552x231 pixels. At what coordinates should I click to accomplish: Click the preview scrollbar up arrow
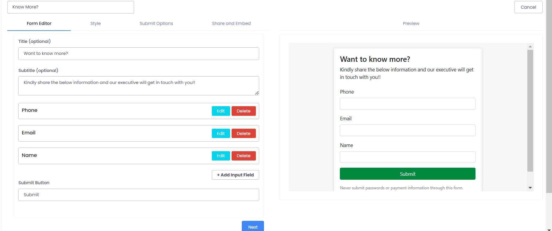530,46
